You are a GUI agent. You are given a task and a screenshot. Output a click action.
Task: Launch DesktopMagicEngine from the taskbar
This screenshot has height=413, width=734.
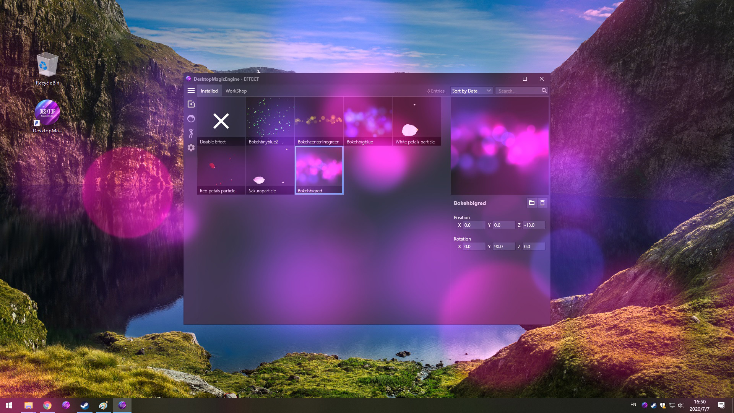(x=122, y=405)
